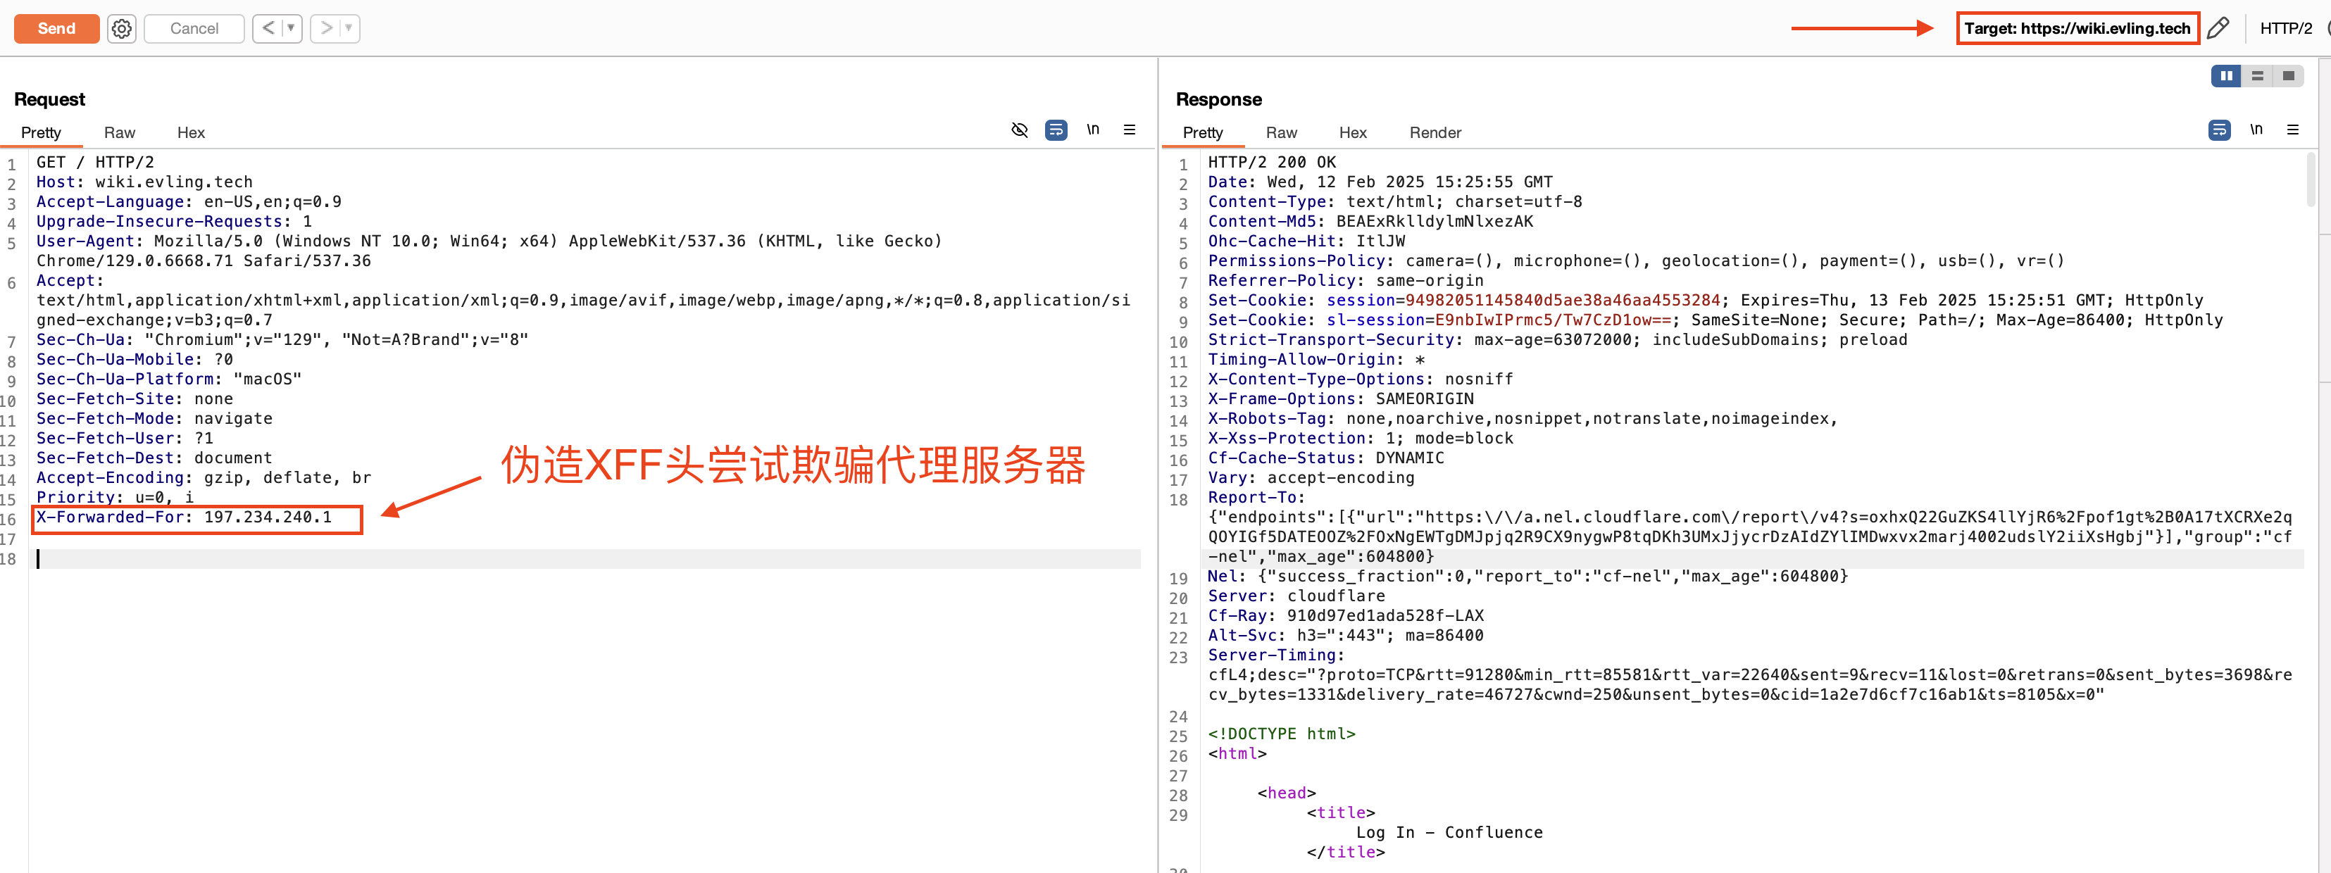This screenshot has height=873, width=2331.
Task: Click 'Upgrade-Insecure-Requests: 1' header
Action: tap(174, 222)
